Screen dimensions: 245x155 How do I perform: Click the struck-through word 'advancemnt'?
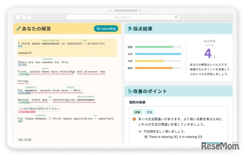point(86,100)
